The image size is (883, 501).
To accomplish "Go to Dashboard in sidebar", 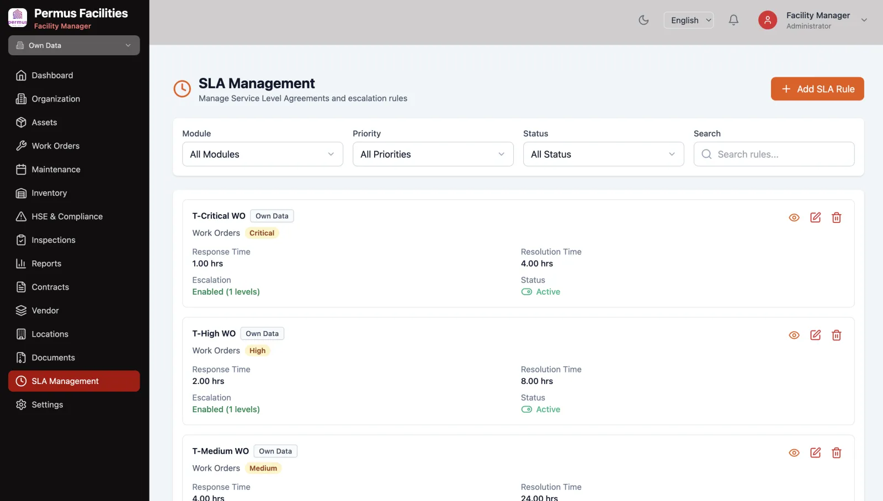I will coord(74,75).
